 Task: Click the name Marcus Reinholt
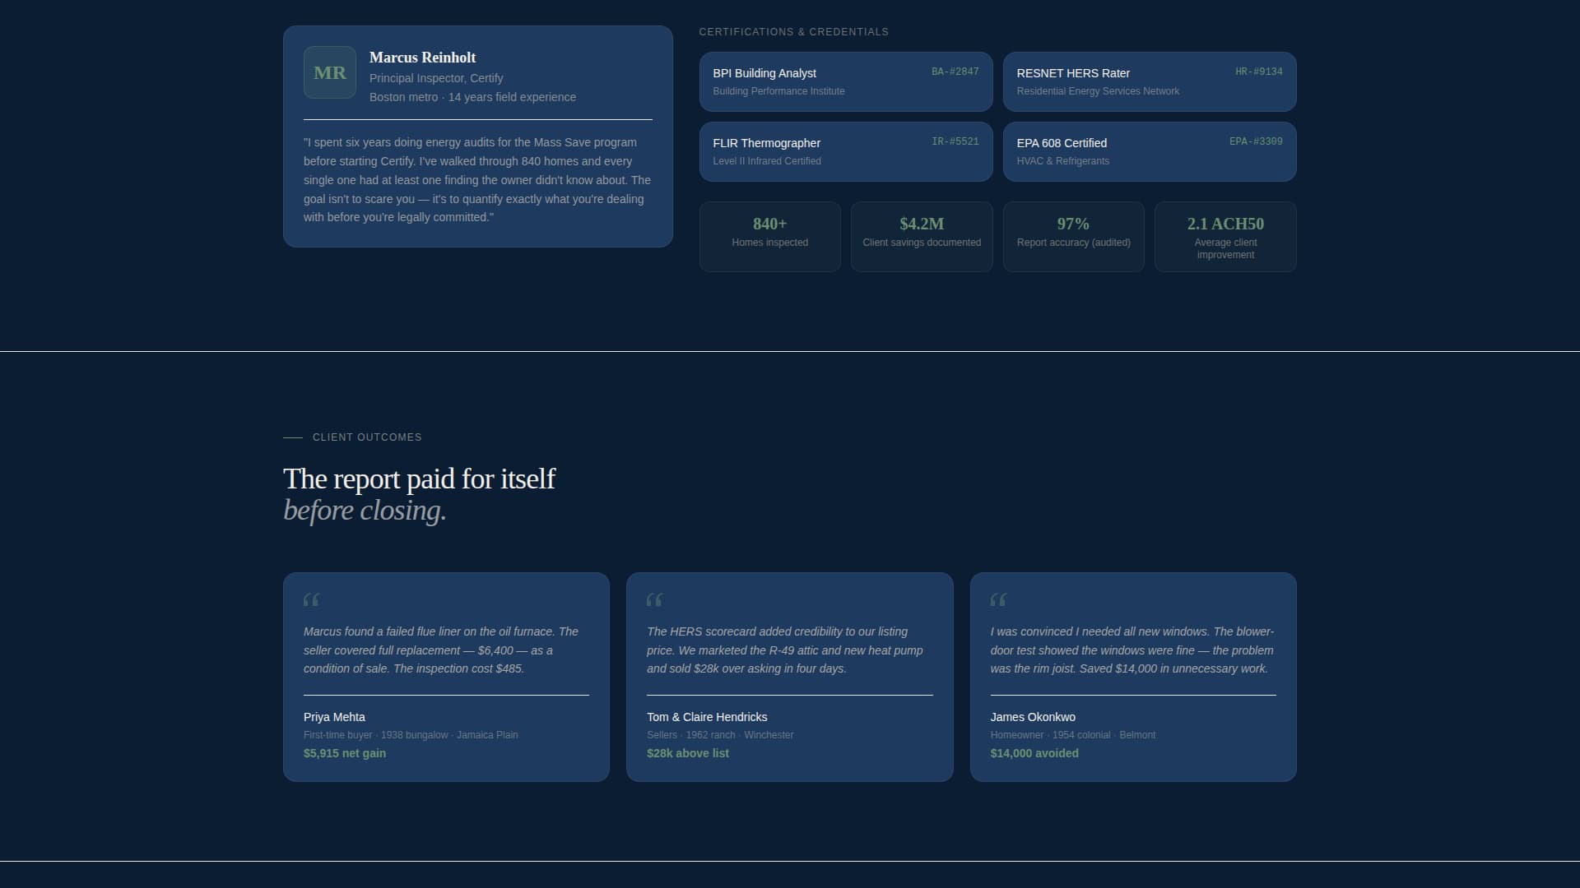click(422, 58)
